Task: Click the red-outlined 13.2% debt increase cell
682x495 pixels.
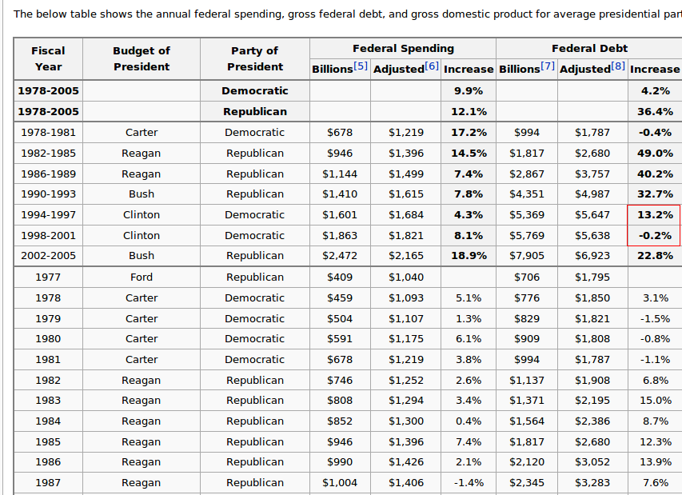Action: pyautogui.click(x=655, y=215)
